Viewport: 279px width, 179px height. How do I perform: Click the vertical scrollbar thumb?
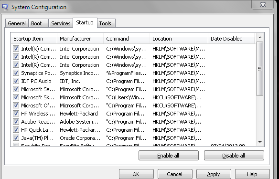pyautogui.click(x=260, y=69)
